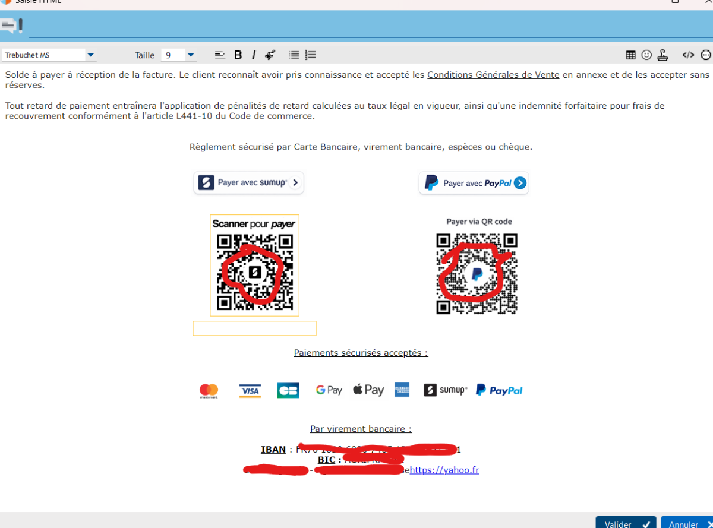
Task: Switch to HTML source code view
Action: (688, 55)
